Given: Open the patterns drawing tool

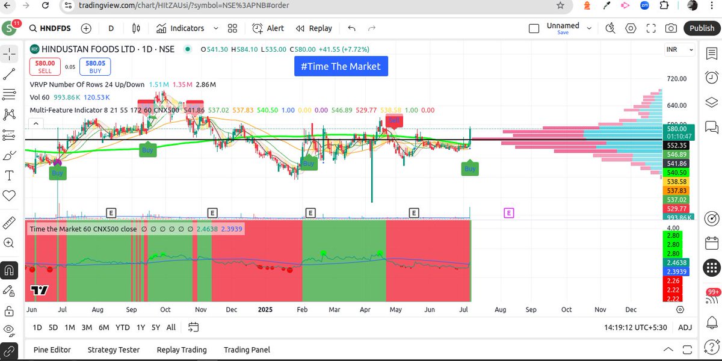Looking at the screenshot, I should tap(9, 114).
